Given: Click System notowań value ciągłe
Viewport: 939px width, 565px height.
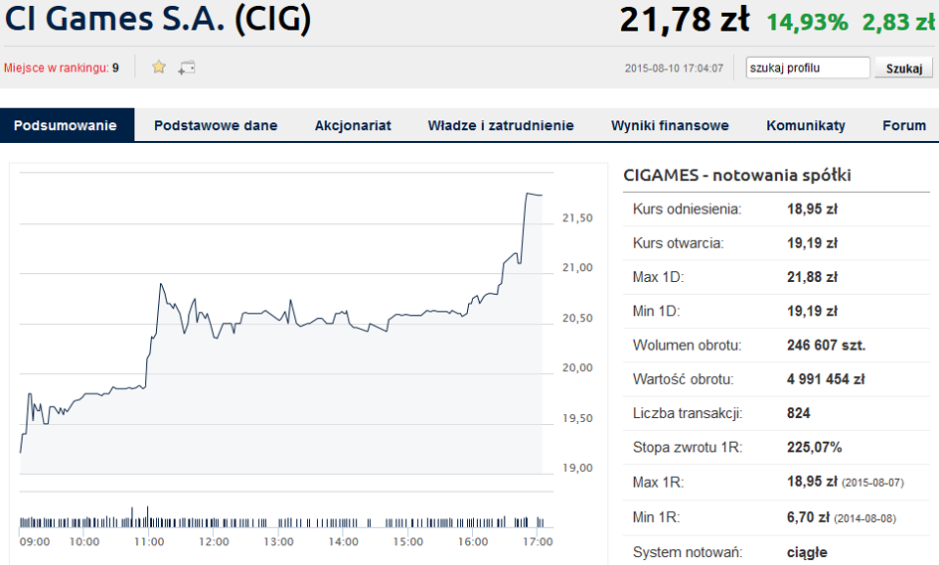Looking at the screenshot, I should [x=807, y=552].
